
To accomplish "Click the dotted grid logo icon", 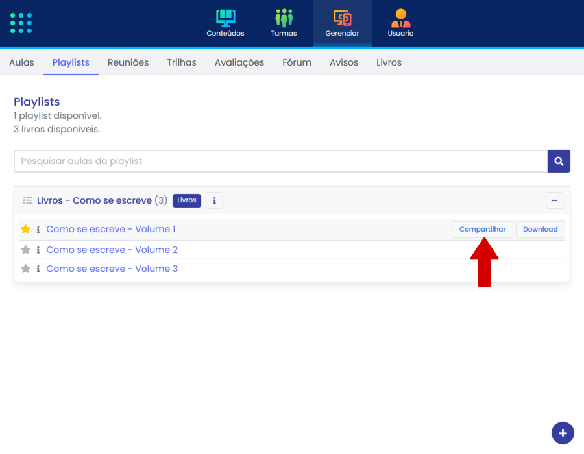I will [21, 23].
